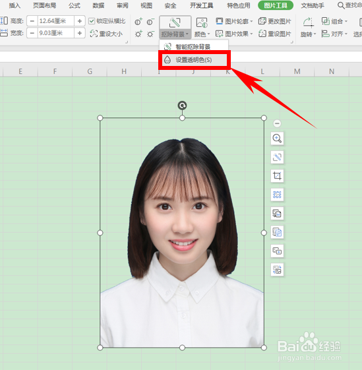Open the Security (安全) tab
Viewport: 362px width, 370px height.
coord(170,5)
